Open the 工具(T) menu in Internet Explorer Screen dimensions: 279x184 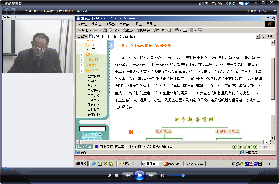(137, 24)
